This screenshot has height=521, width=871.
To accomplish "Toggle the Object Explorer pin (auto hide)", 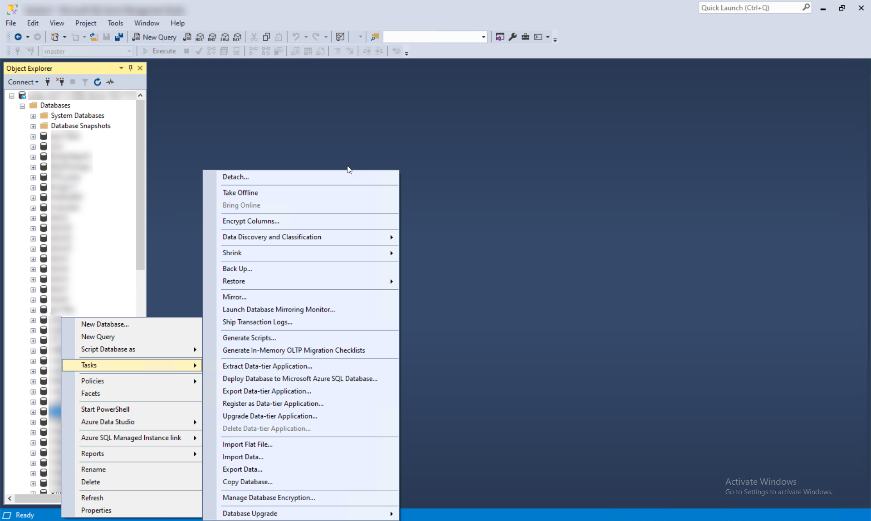I will click(x=131, y=68).
